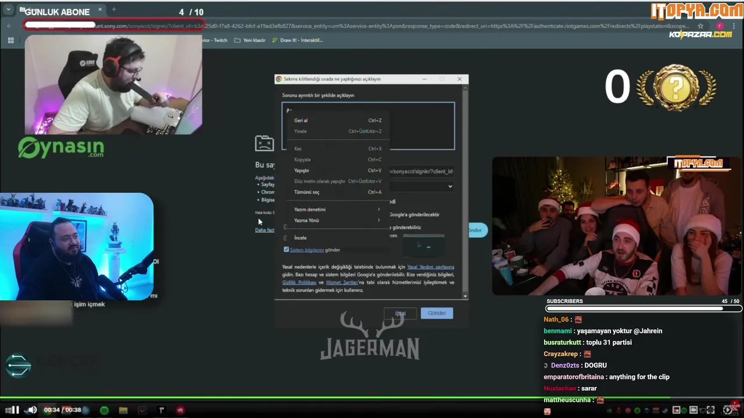Screen dimensions: 744x418
Task: Cancel the dialog with İptal
Action: pyautogui.click(x=400, y=313)
